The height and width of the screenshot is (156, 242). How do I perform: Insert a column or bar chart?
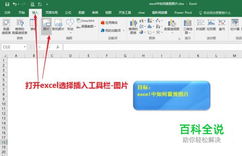pos(143,20)
